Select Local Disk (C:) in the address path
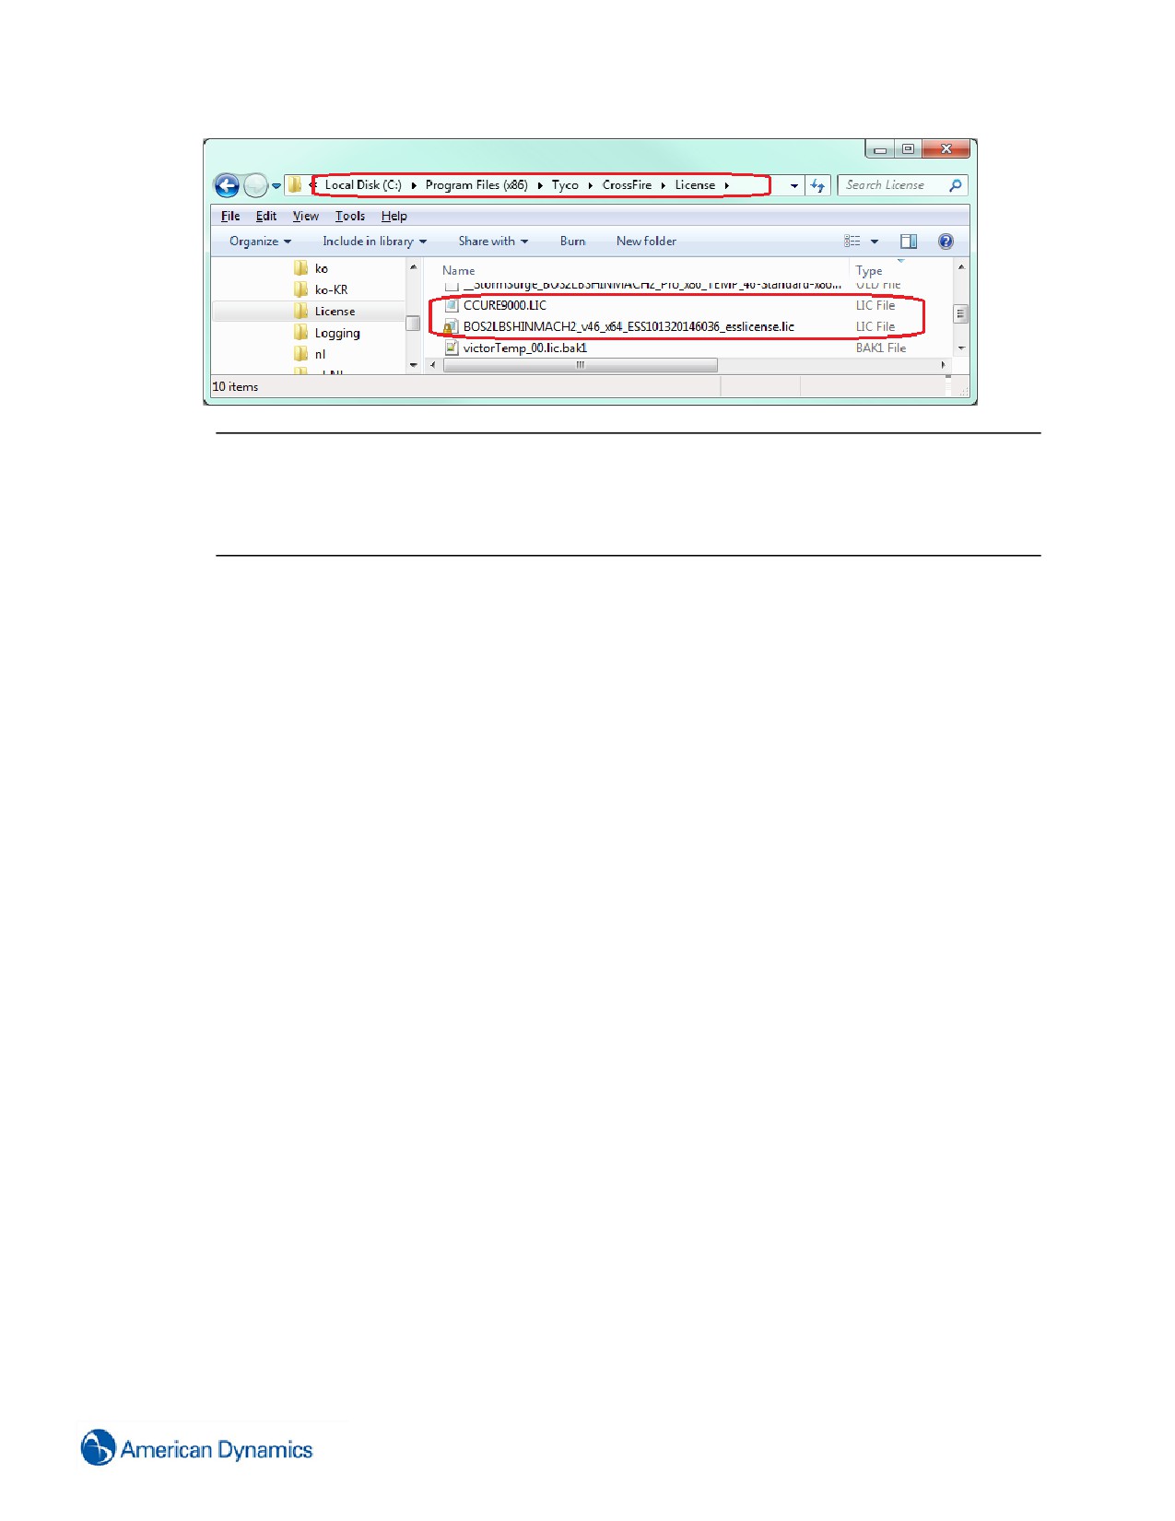The height and width of the screenshot is (1521, 1175). click(363, 185)
